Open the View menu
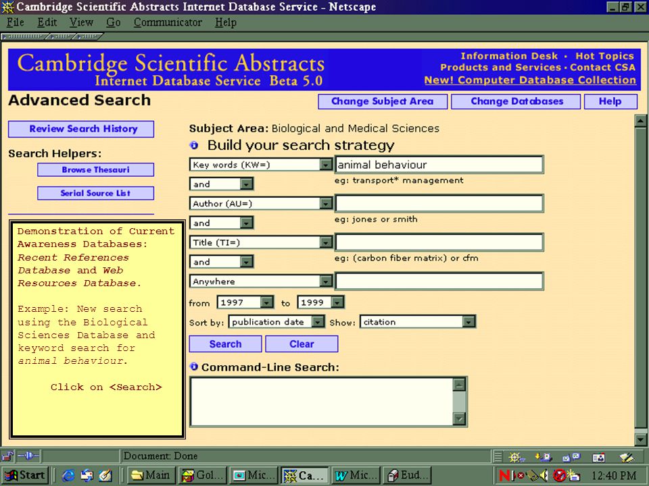 (81, 22)
